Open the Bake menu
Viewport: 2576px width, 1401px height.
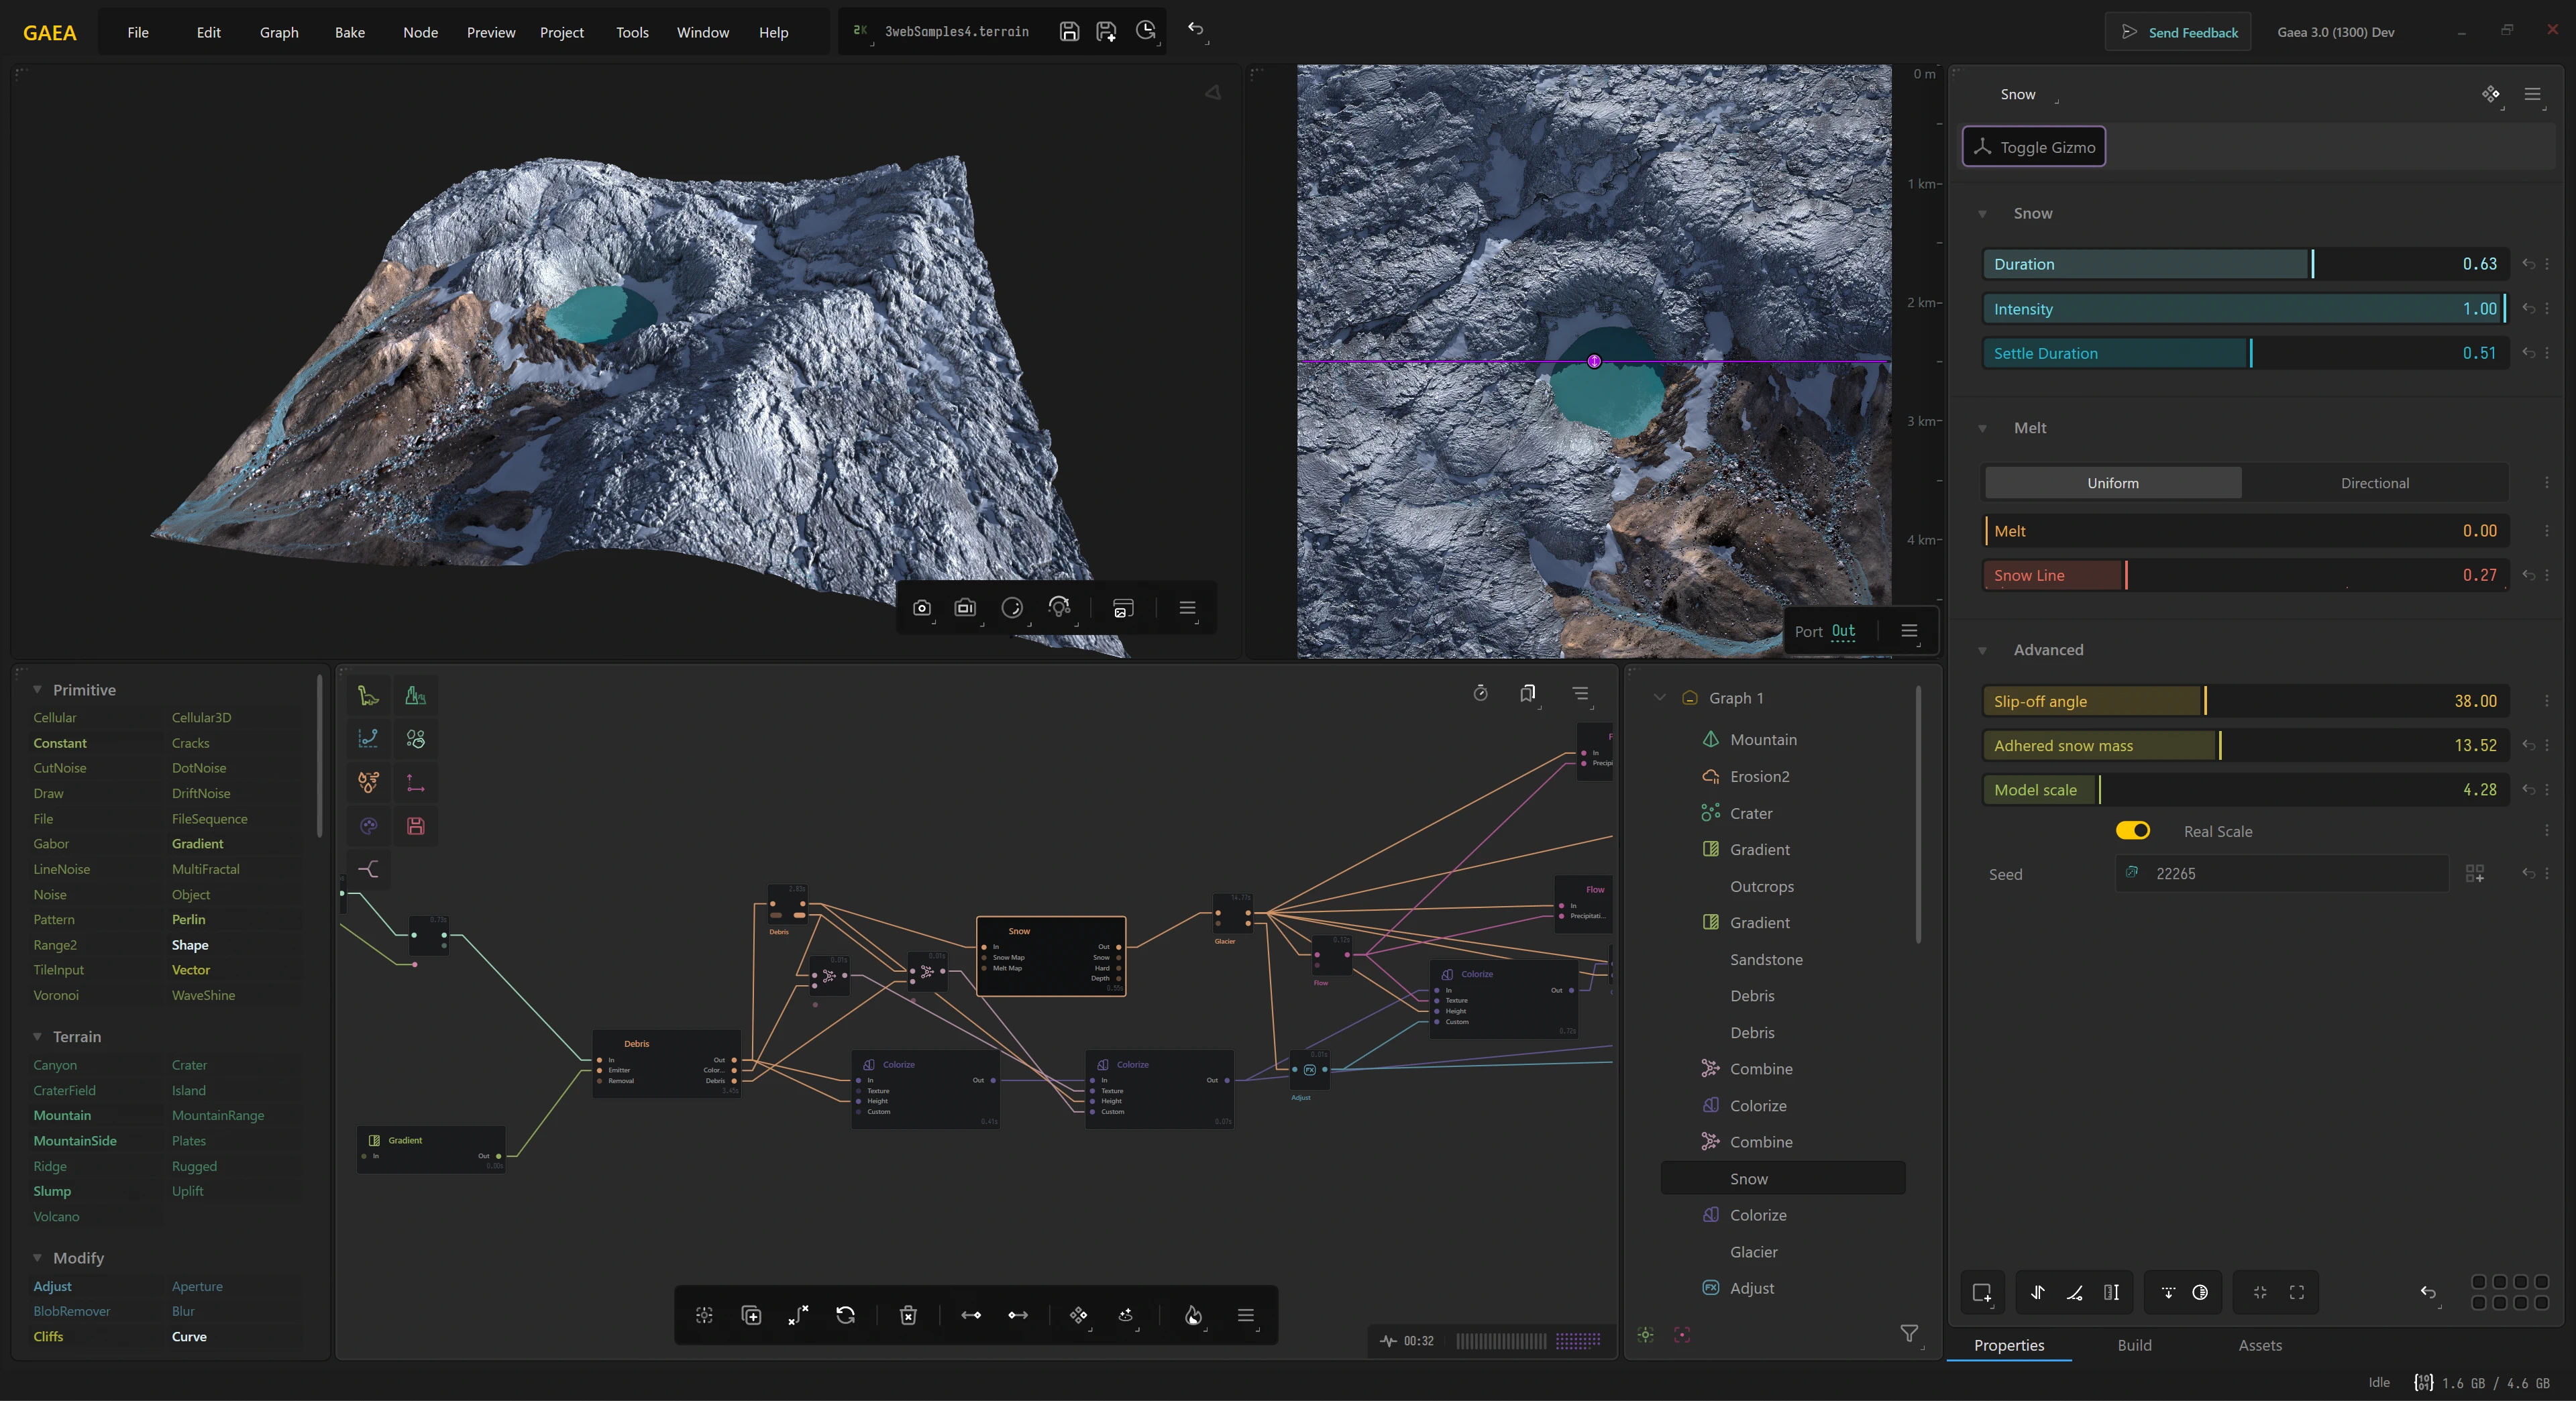[349, 32]
